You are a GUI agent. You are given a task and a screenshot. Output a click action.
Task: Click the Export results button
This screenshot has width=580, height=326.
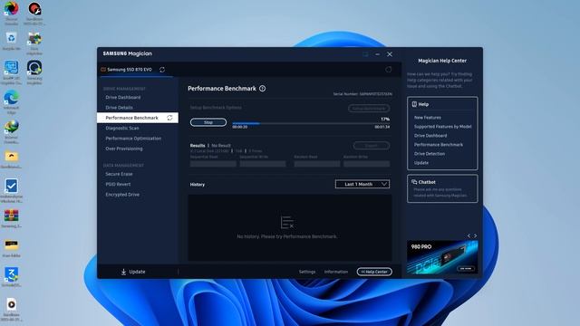tap(371, 146)
